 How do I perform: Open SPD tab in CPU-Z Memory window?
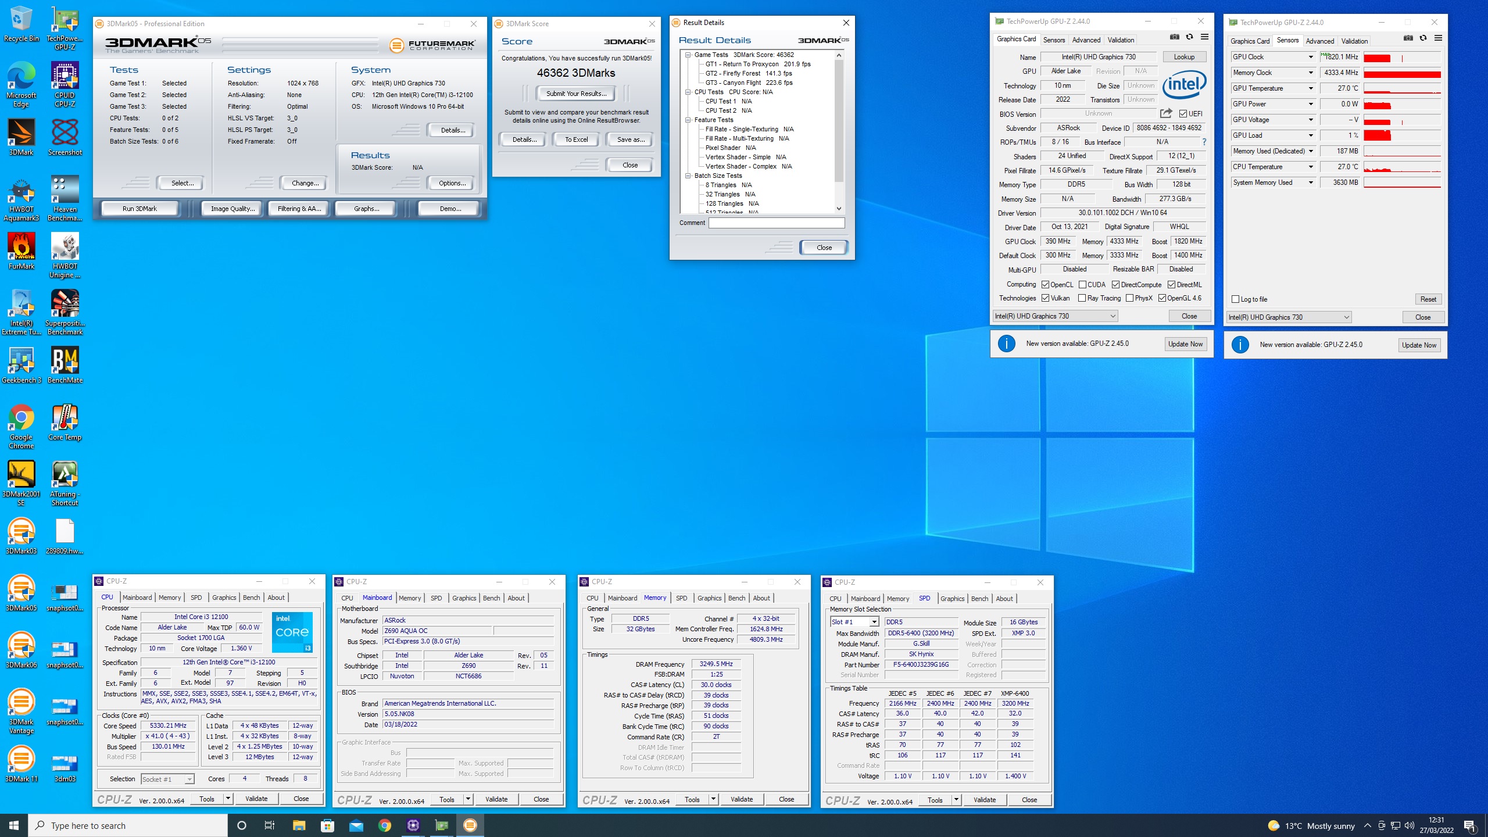[x=681, y=598]
